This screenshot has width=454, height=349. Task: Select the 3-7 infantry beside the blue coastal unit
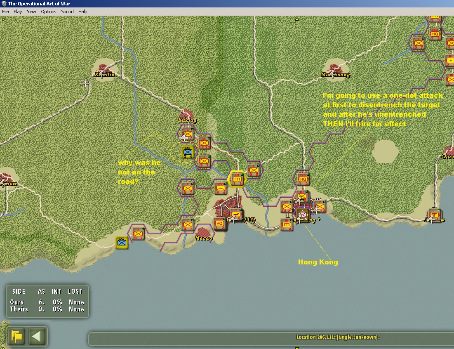tap(138, 234)
